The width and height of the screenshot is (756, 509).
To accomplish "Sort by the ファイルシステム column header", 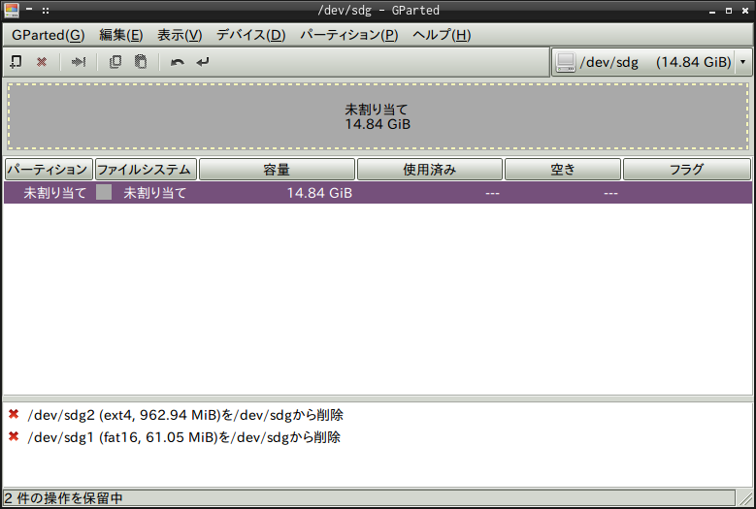I will pos(146,170).
